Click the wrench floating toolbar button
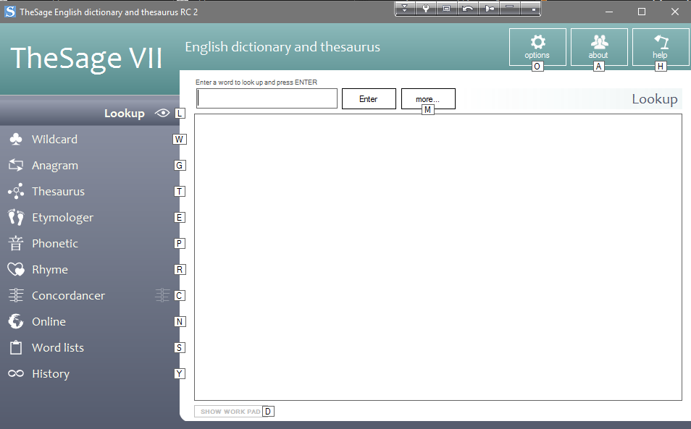The width and height of the screenshot is (691, 429). pos(426,9)
